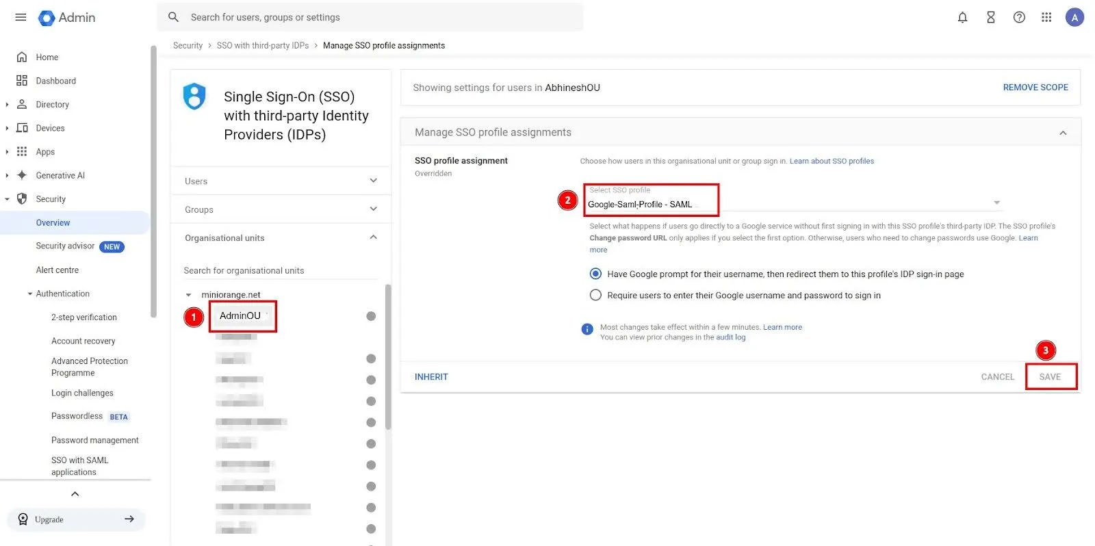This screenshot has width=1095, height=546.
Task: Click the Apps grid icon in sidebar
Action: 22,152
